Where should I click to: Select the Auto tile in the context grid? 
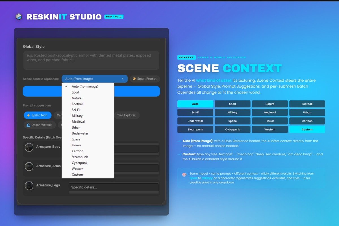(195, 104)
